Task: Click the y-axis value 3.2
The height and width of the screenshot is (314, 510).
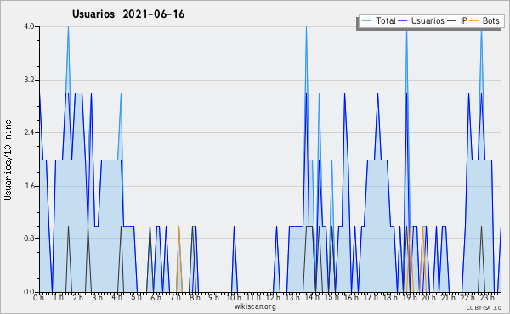Action: pyautogui.click(x=29, y=80)
